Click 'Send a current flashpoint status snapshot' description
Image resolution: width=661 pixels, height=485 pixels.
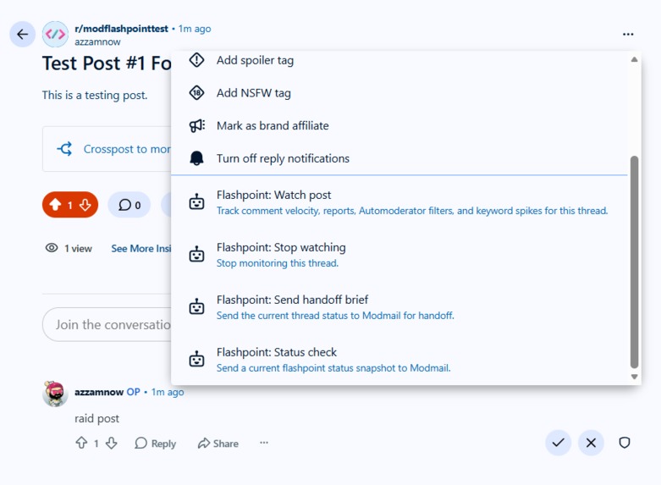pos(333,367)
